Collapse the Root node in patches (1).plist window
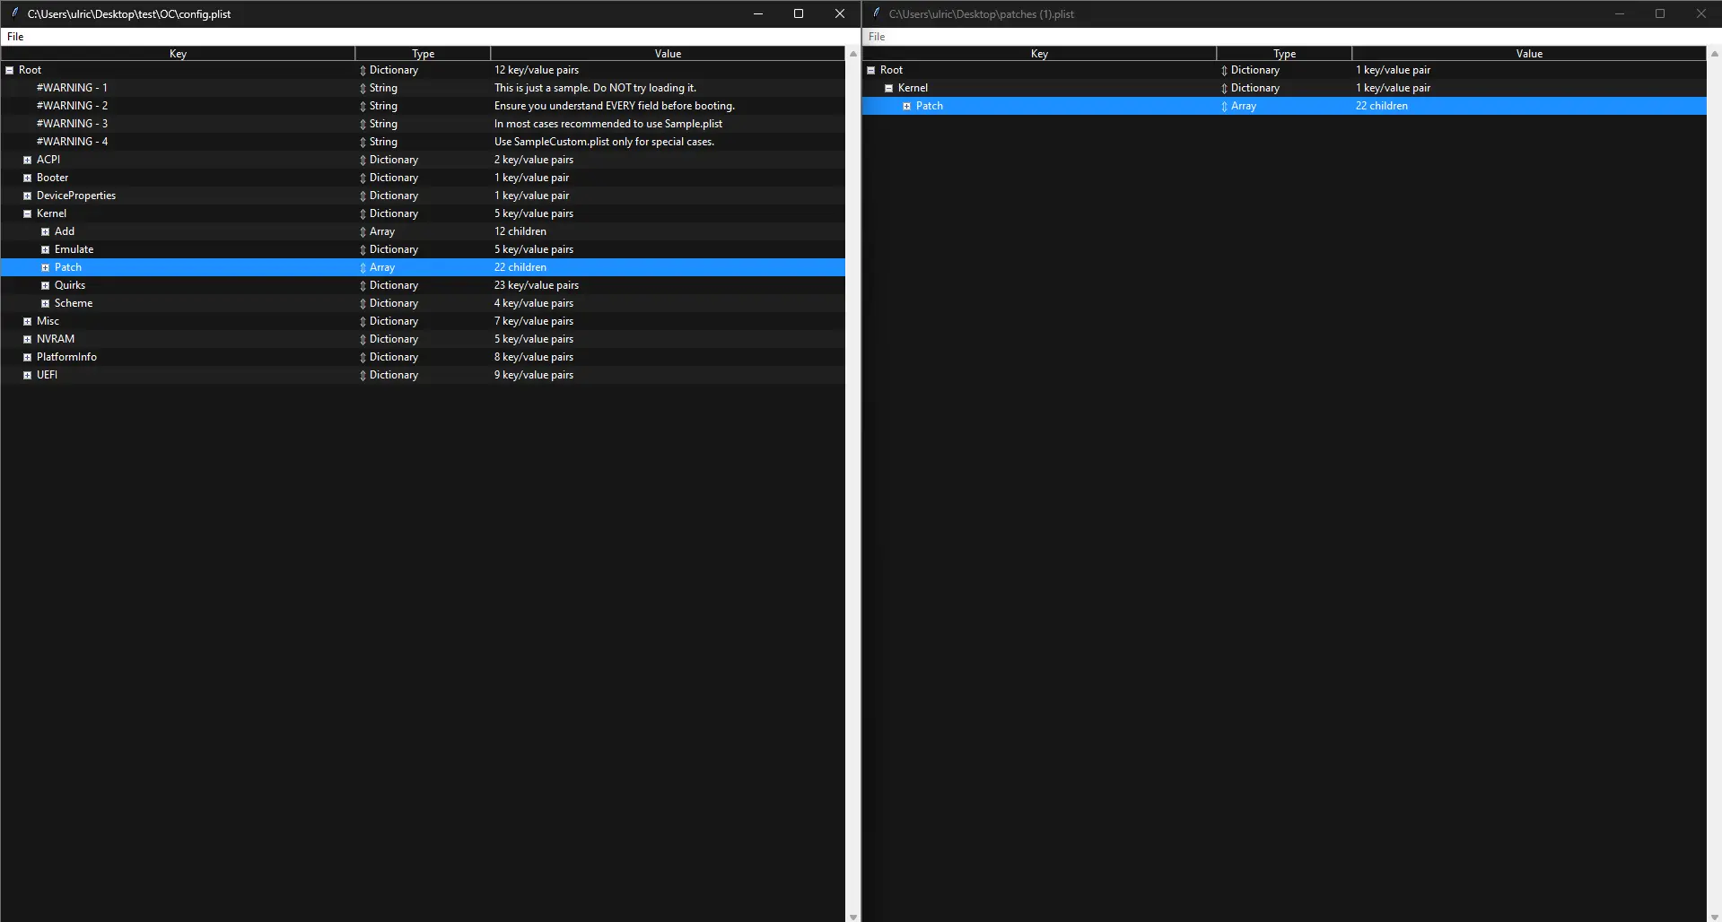 (870, 70)
